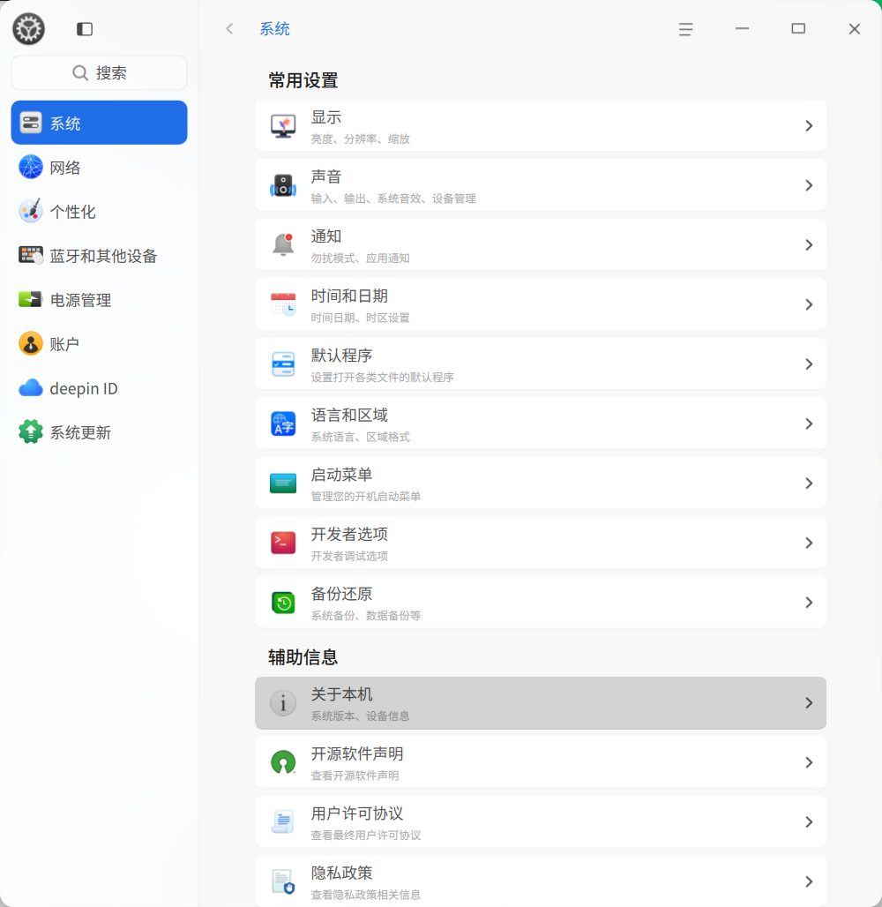This screenshot has height=907, width=882.
Task: Select 系统 in the sidebar
Action: point(99,123)
